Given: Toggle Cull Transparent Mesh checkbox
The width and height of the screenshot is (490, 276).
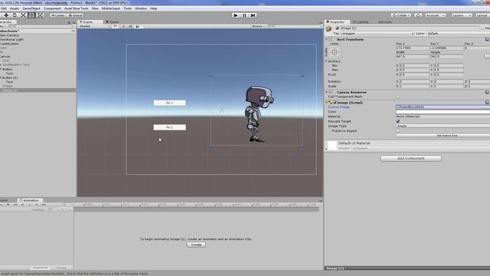Looking at the screenshot, I should pyautogui.click(x=398, y=97).
